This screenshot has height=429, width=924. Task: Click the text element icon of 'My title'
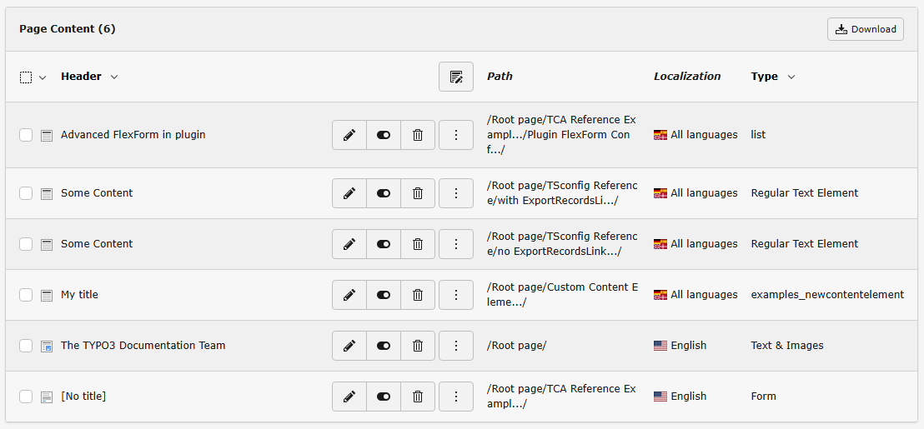47,296
